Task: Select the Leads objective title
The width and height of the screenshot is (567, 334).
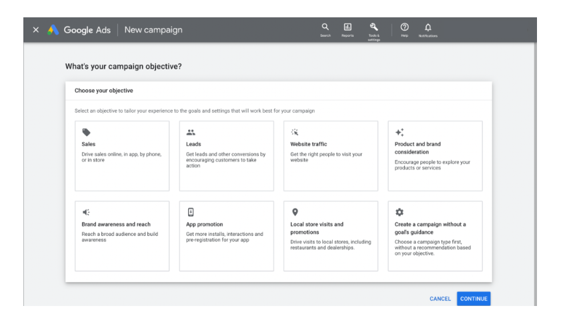Action: 193,144
